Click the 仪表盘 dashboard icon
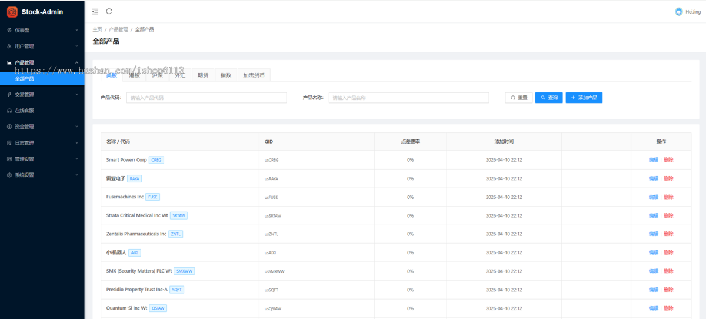The width and height of the screenshot is (706, 319). coord(9,30)
